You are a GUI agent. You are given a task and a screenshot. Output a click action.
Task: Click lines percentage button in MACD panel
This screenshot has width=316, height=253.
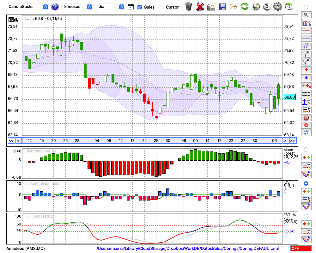(x=306, y=166)
